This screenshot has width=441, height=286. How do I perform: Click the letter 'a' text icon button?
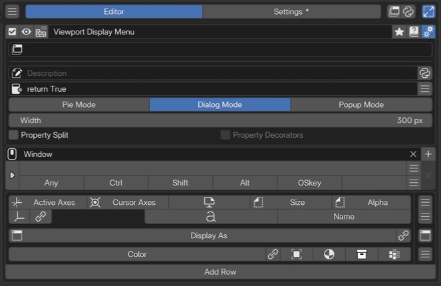click(211, 217)
